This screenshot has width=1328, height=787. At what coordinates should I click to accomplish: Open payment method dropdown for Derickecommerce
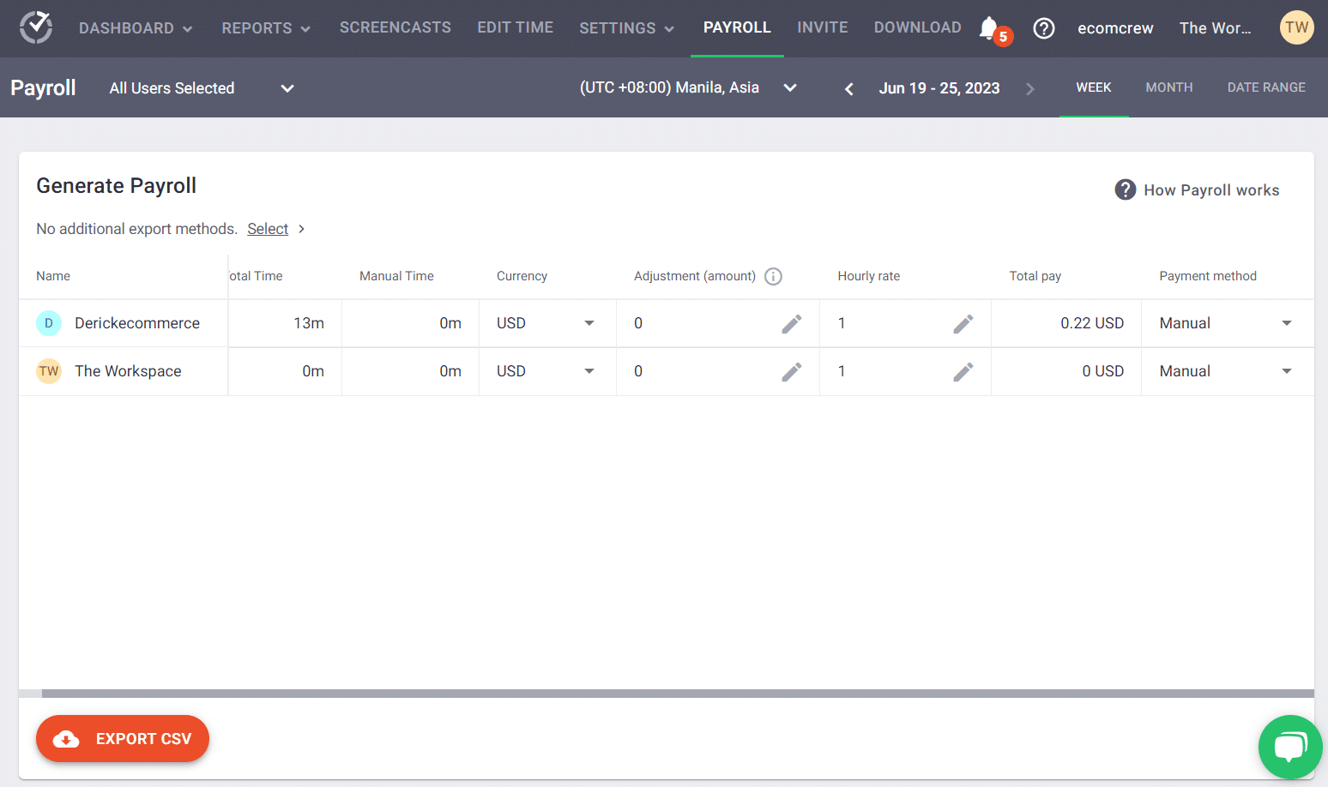point(1226,323)
